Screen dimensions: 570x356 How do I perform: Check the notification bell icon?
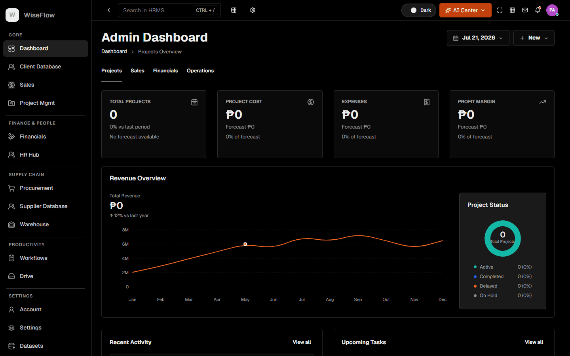point(538,10)
